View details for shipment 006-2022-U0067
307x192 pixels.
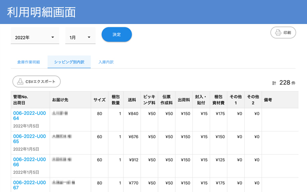29,185
